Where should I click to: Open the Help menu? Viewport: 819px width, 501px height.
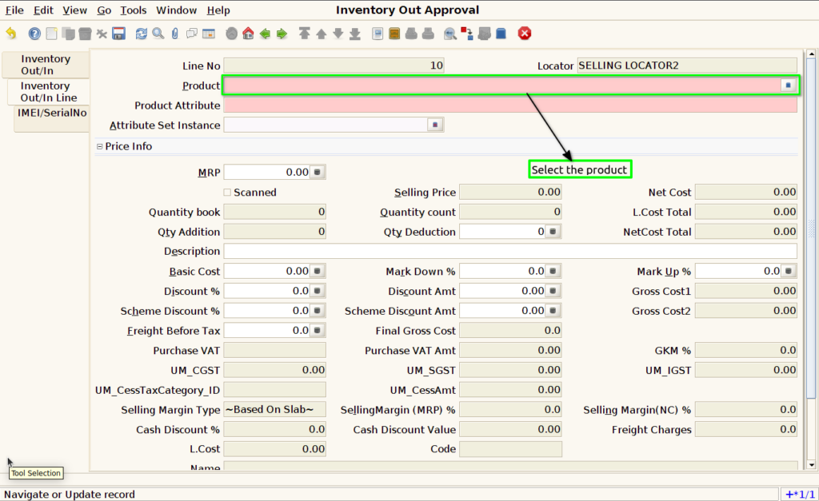tap(218, 10)
